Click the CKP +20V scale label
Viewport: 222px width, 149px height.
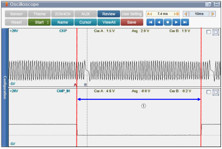[14, 31]
